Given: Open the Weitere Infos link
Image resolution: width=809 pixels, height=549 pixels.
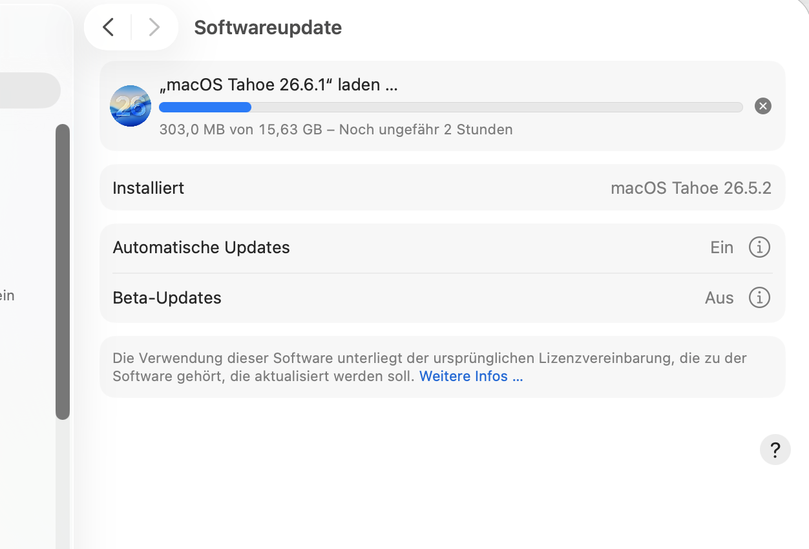Looking at the screenshot, I should (471, 376).
